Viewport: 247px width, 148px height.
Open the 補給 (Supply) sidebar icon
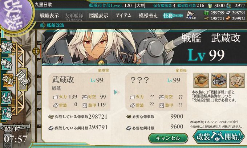click(7, 63)
